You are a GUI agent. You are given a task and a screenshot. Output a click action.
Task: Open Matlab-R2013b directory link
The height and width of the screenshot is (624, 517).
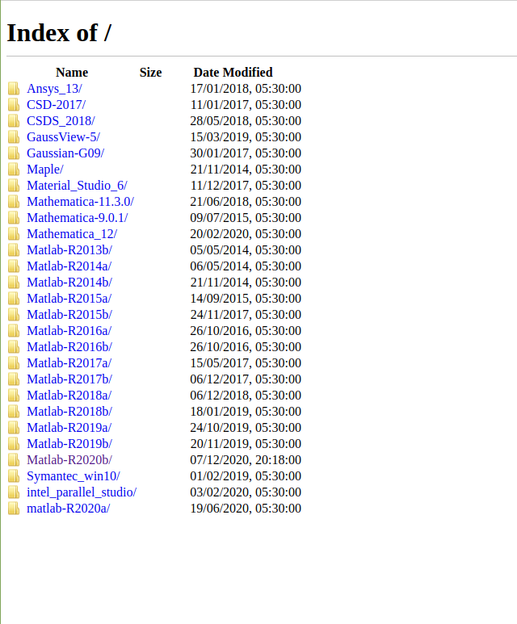[69, 250]
